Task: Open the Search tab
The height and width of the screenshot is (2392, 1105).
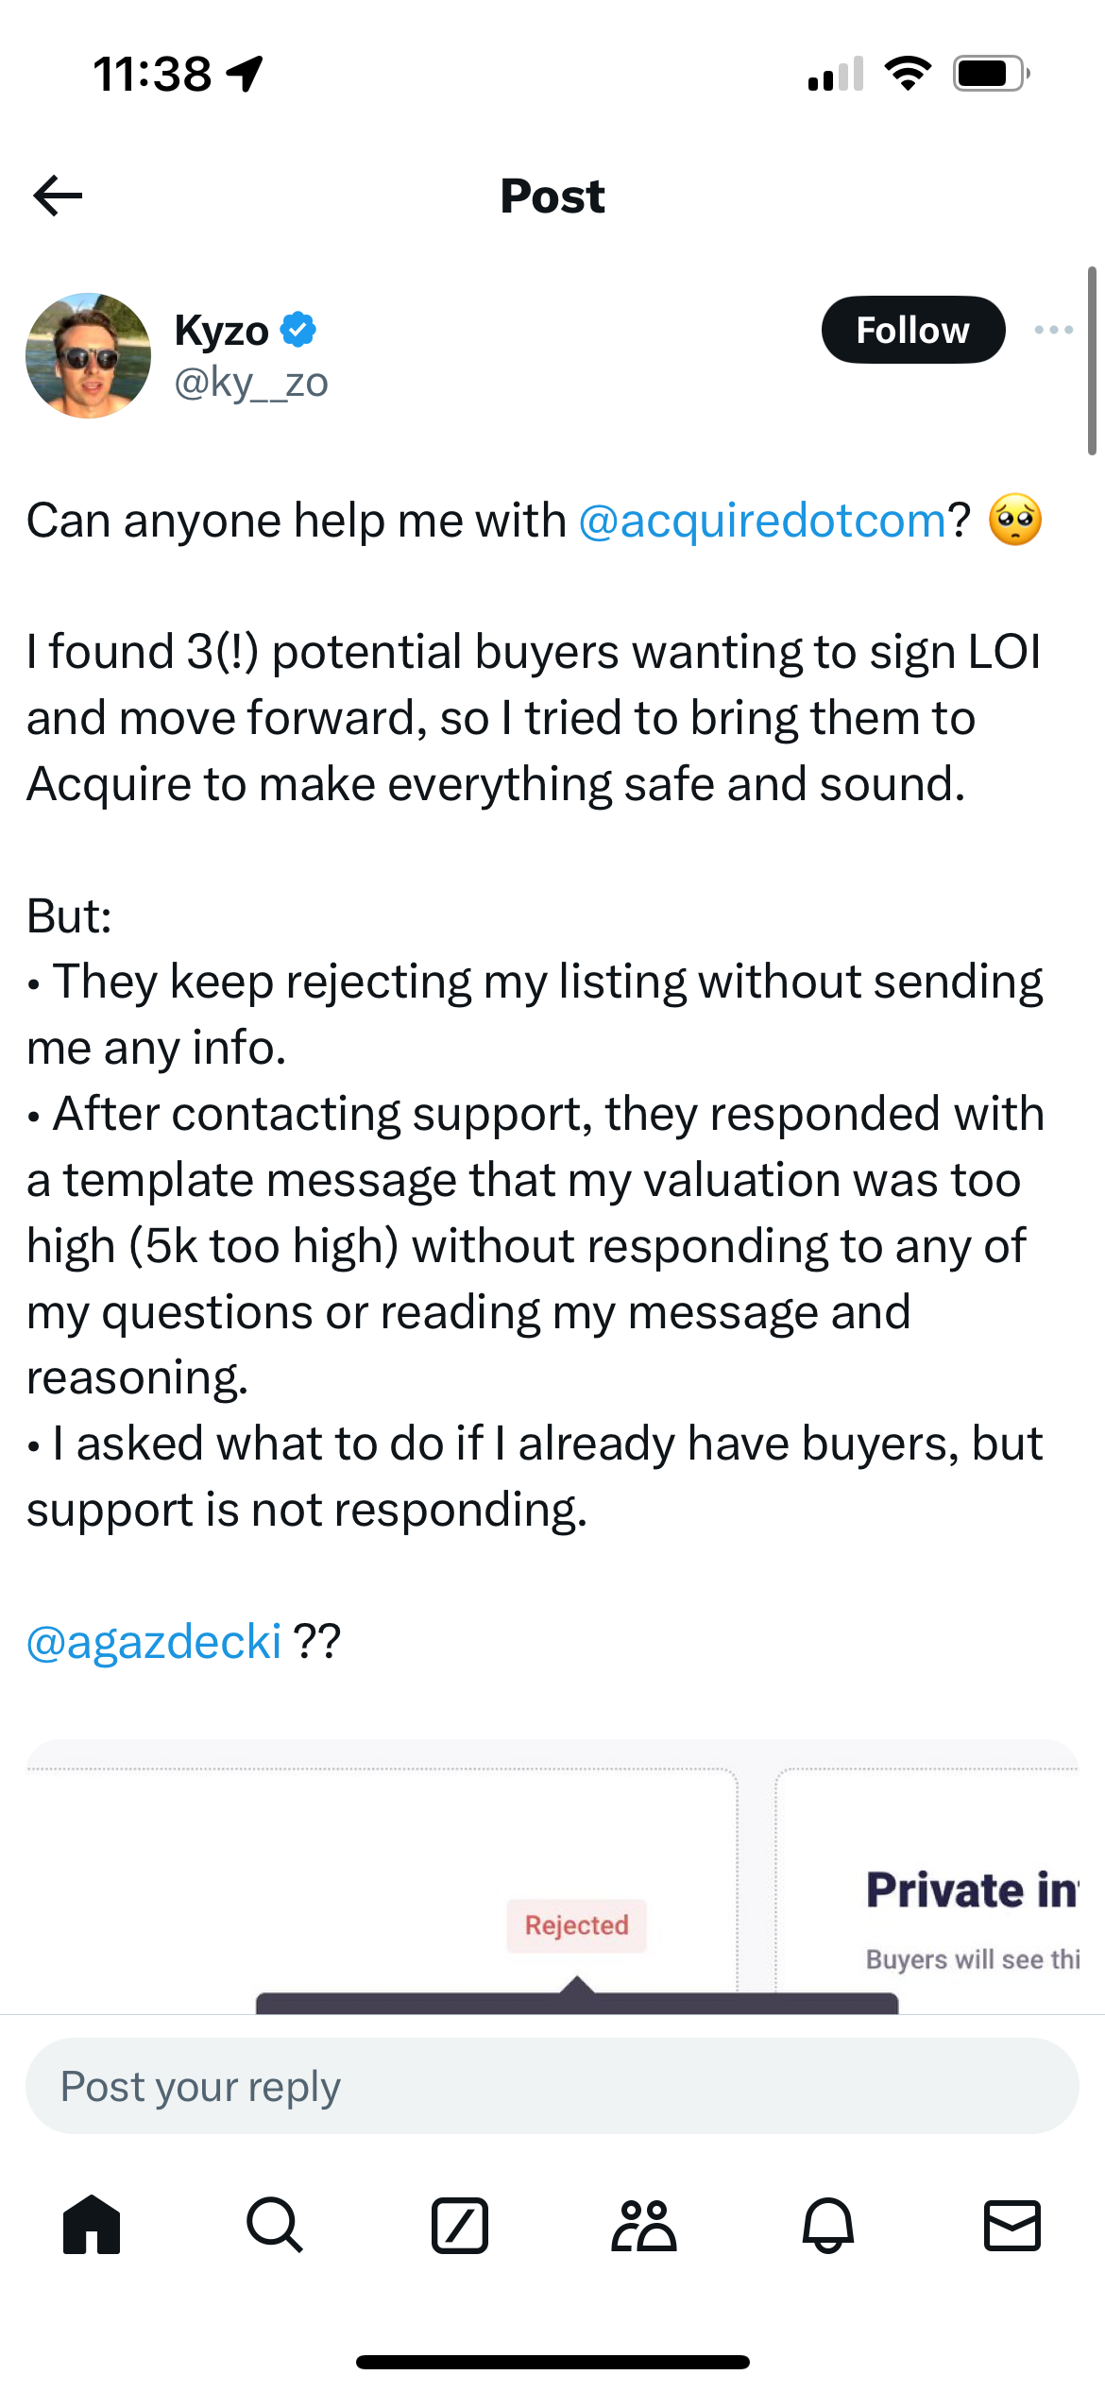Action: tap(275, 2225)
